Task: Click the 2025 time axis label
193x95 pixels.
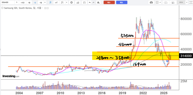Action: 164,93
